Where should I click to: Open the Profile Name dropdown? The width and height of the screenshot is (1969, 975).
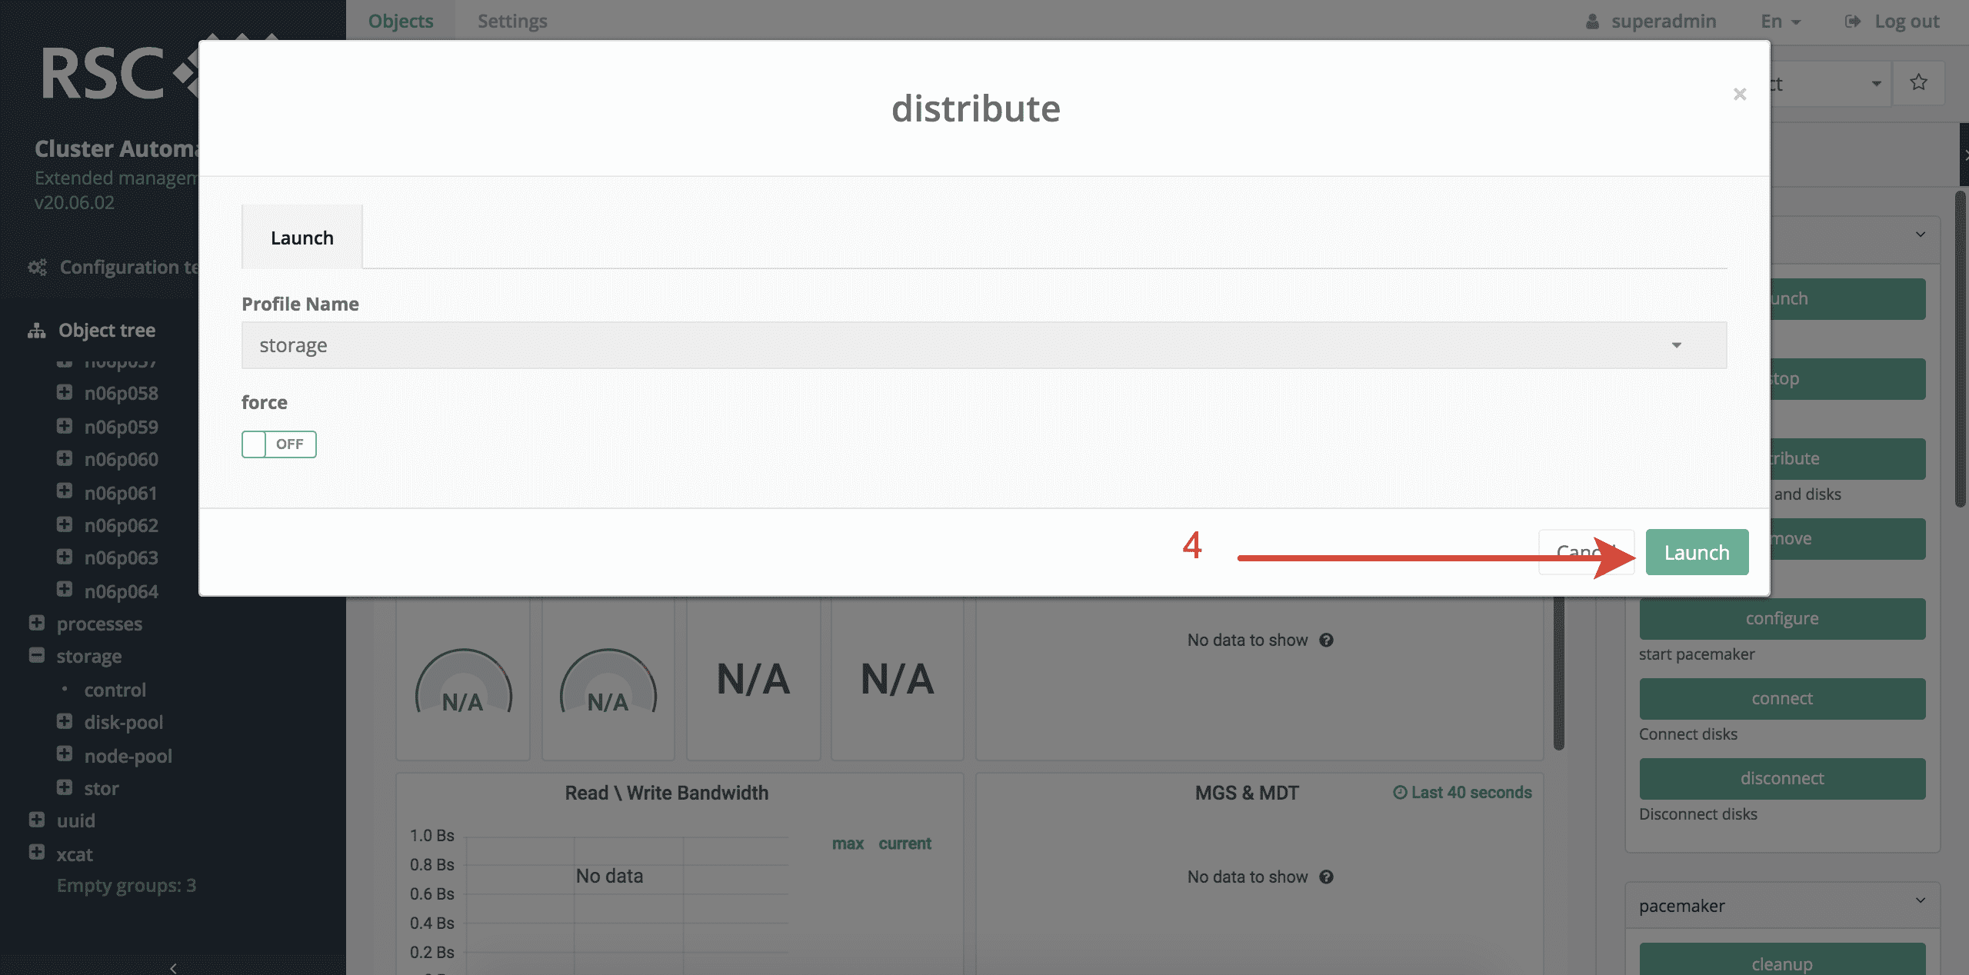(983, 345)
